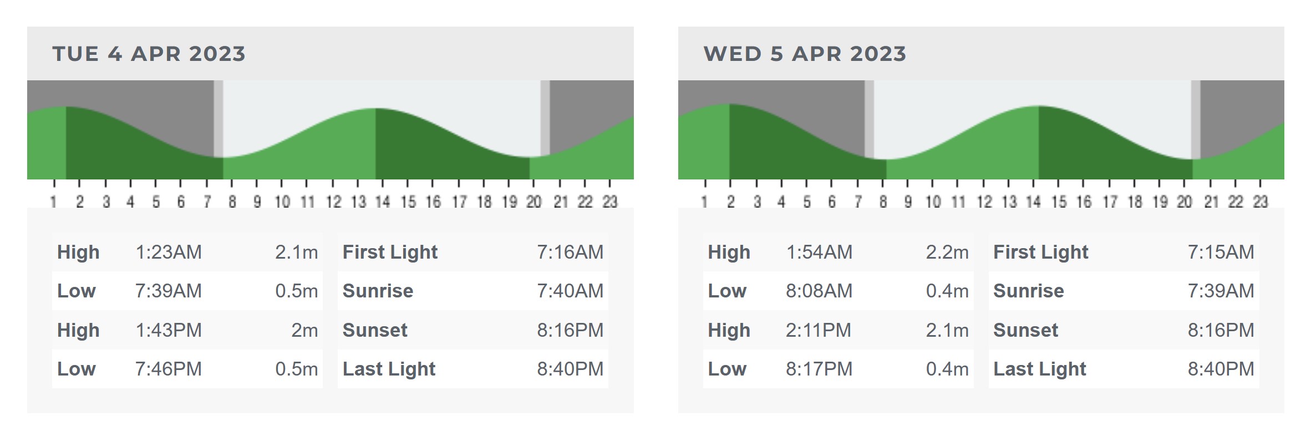Click the Wednesday First Light 7:15AM row
Viewport: 1301px width, 437px height.
[x=1124, y=252]
